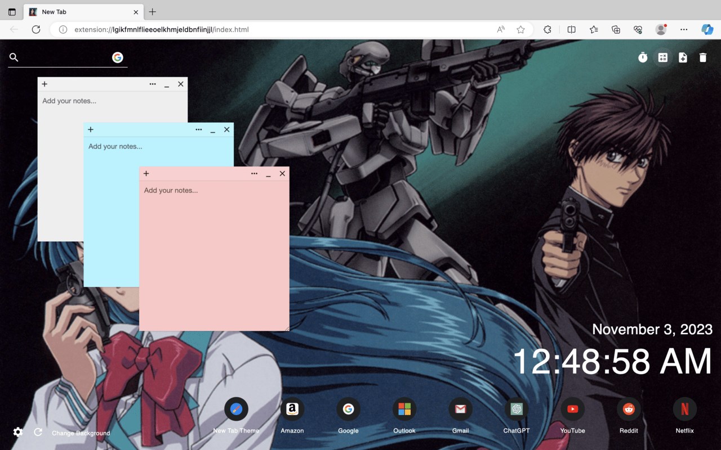Screen dimensions: 721x450
Task: Close the gray sticky note
Action: point(181,84)
